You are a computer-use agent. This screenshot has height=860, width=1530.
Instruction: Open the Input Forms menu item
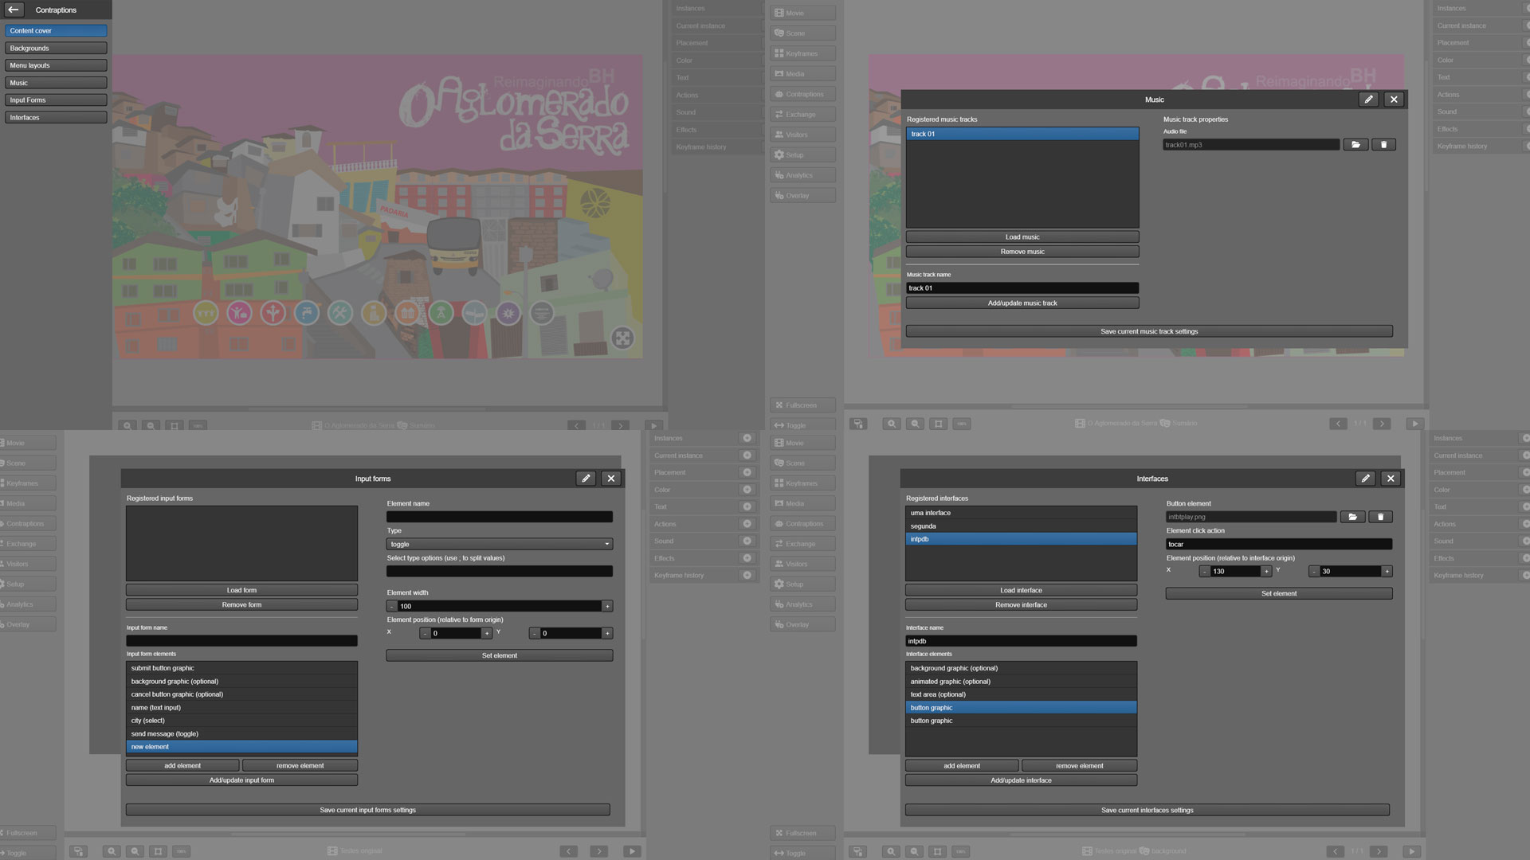[56, 100]
